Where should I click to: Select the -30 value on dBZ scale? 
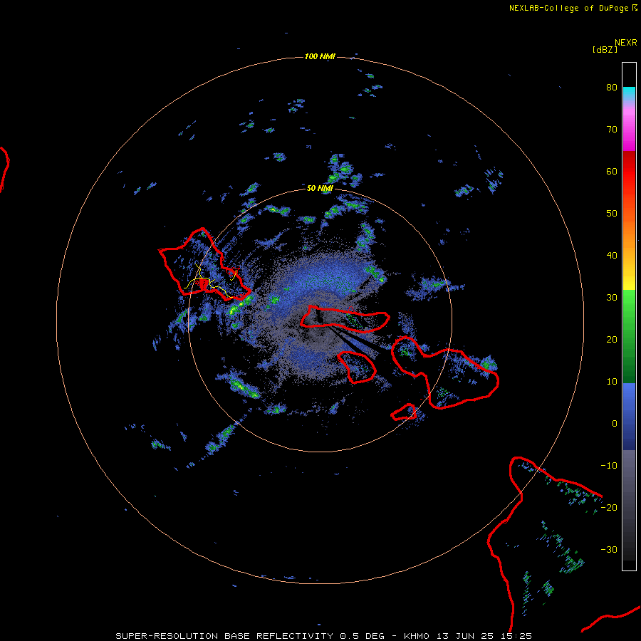609,550
